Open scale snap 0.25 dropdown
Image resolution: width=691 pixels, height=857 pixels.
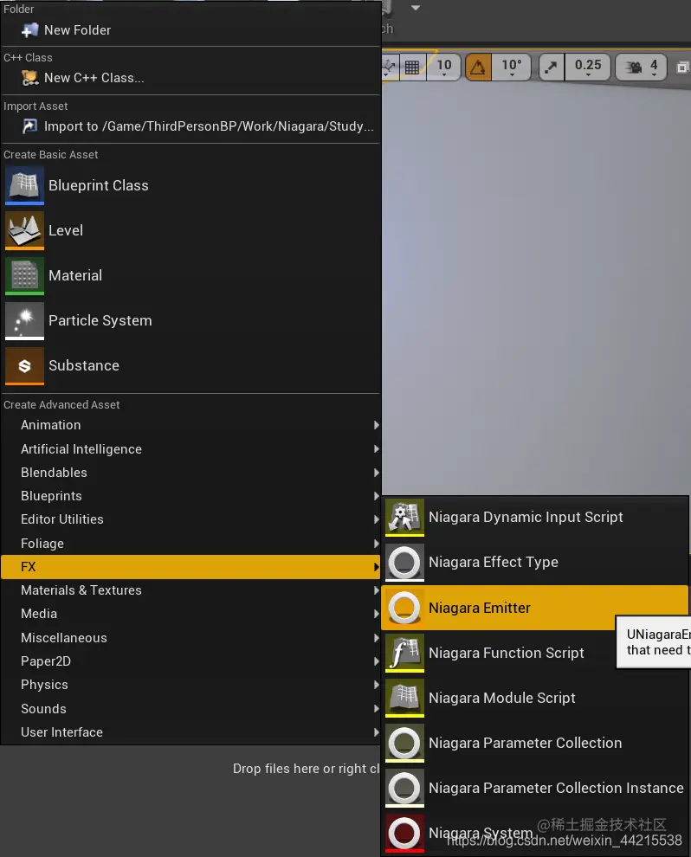(x=588, y=67)
